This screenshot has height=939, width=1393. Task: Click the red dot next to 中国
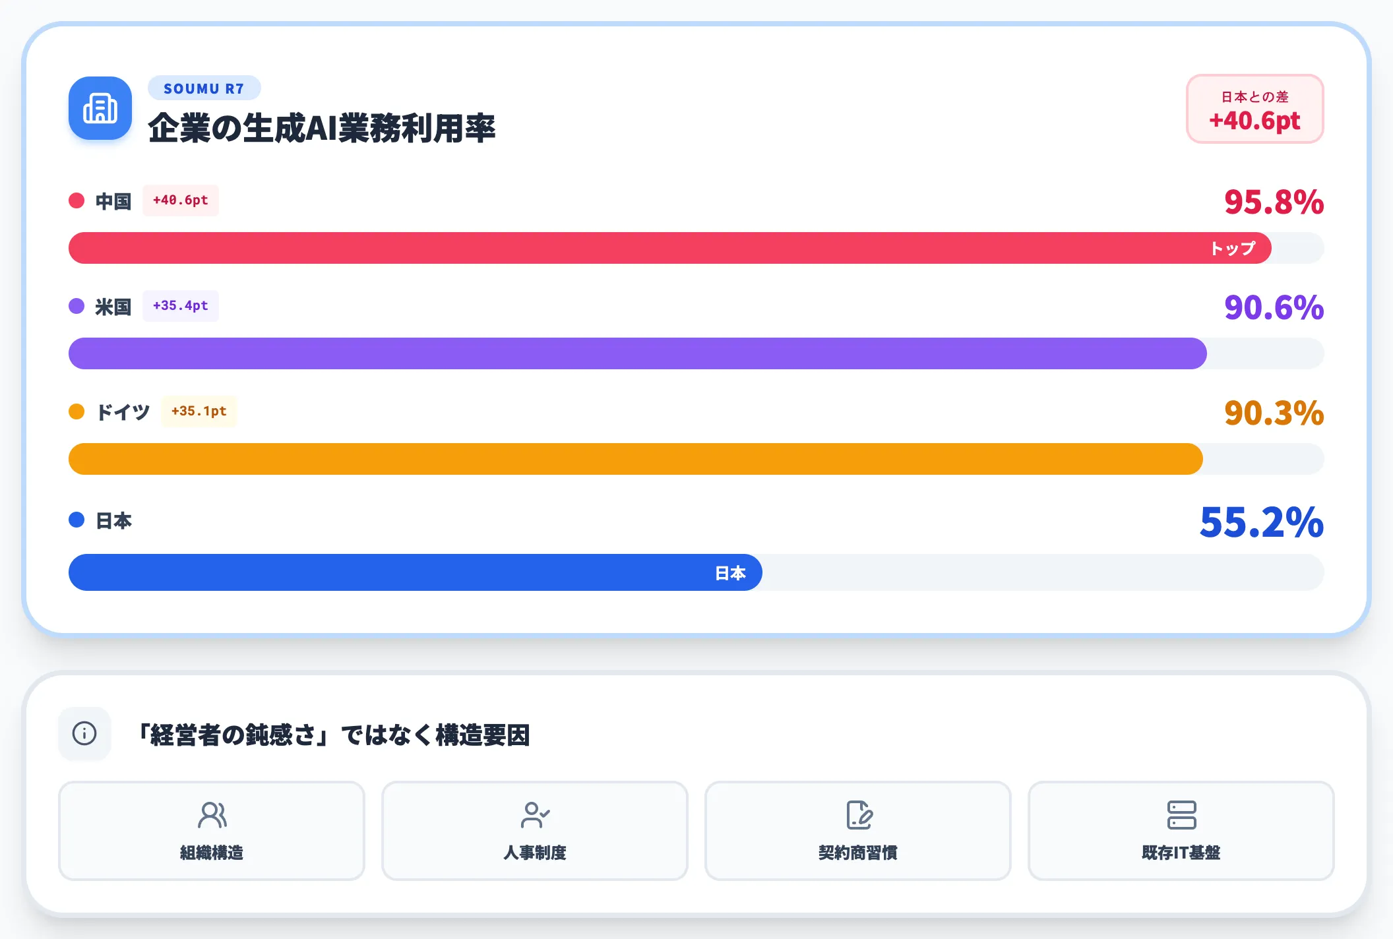77,200
